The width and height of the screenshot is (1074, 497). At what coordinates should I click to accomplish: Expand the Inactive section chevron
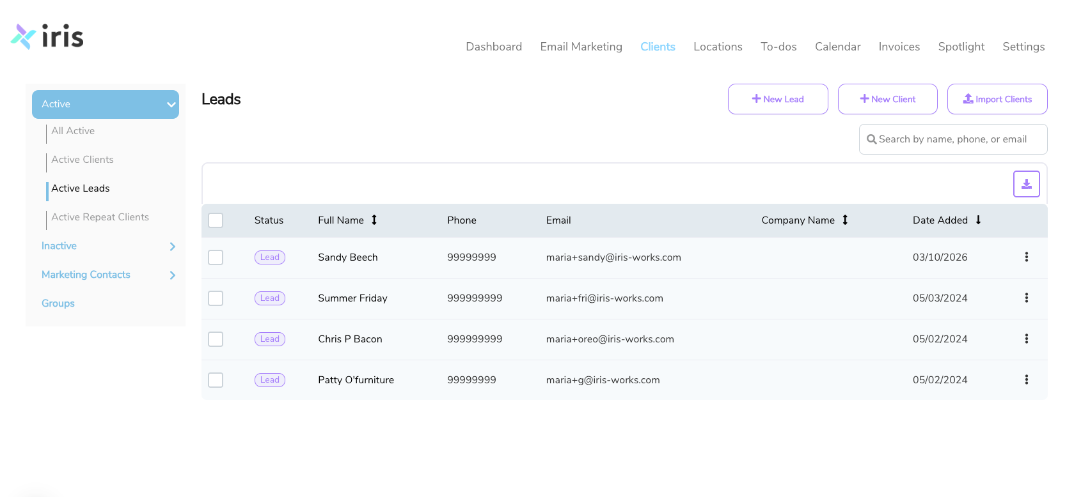coord(172,247)
